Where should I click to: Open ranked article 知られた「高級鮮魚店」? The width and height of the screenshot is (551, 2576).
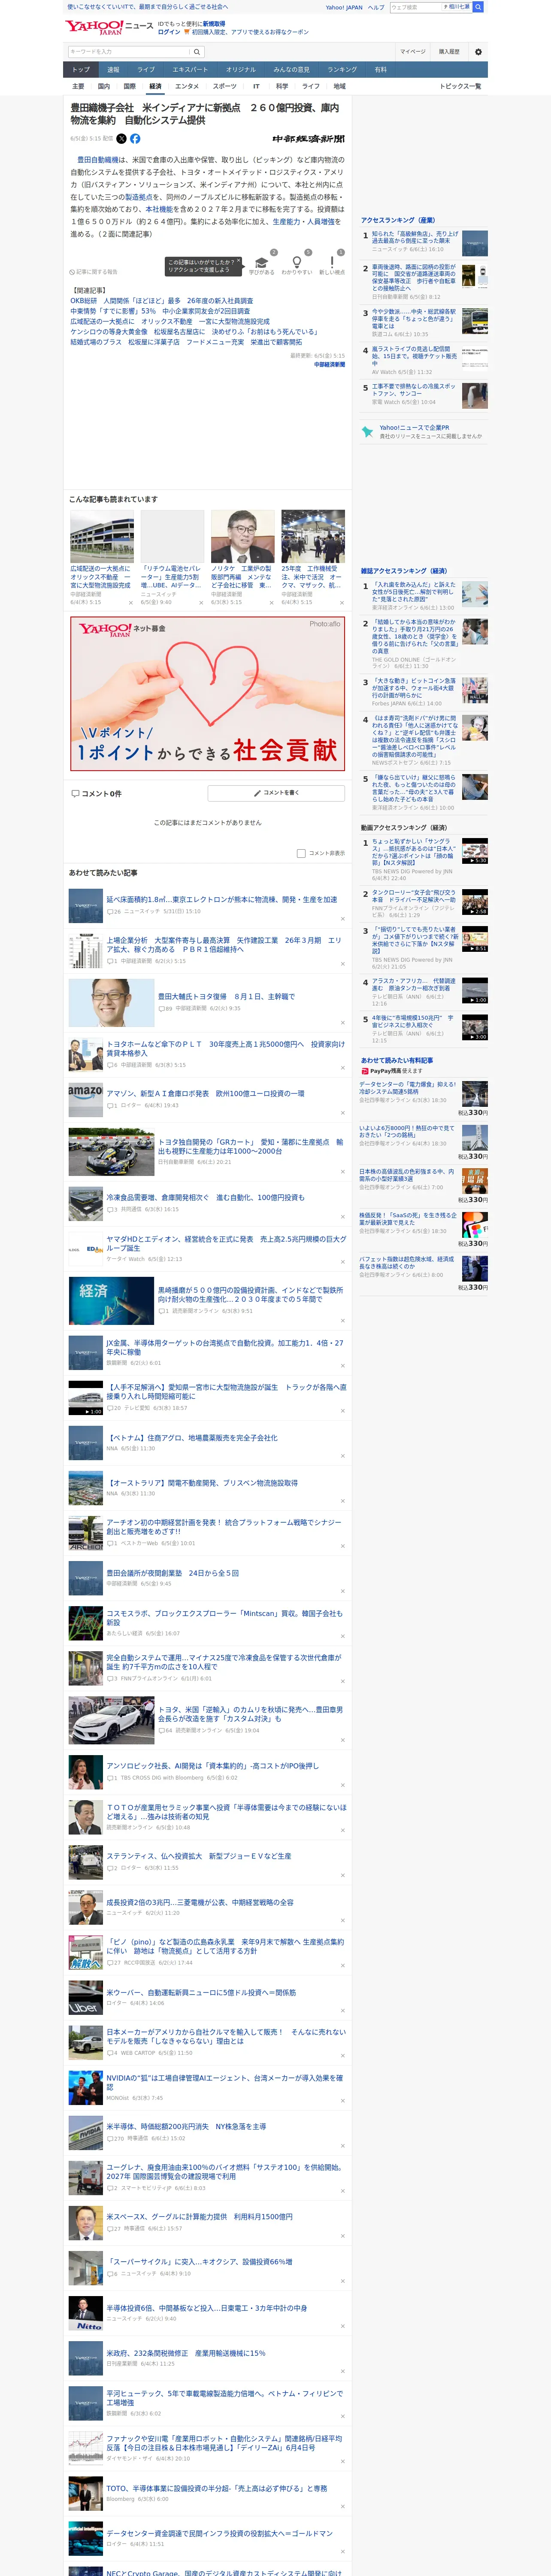point(415,238)
